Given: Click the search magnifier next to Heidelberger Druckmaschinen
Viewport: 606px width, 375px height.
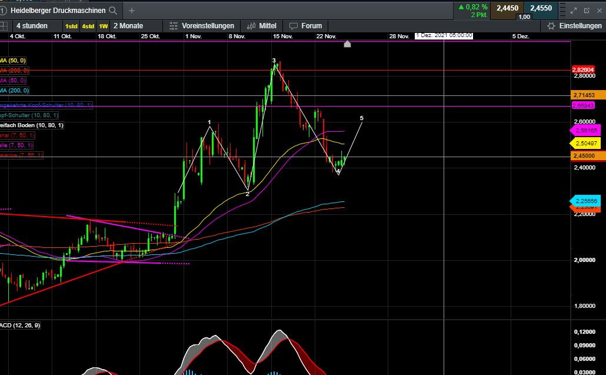Looking at the screenshot, I should (113, 11).
